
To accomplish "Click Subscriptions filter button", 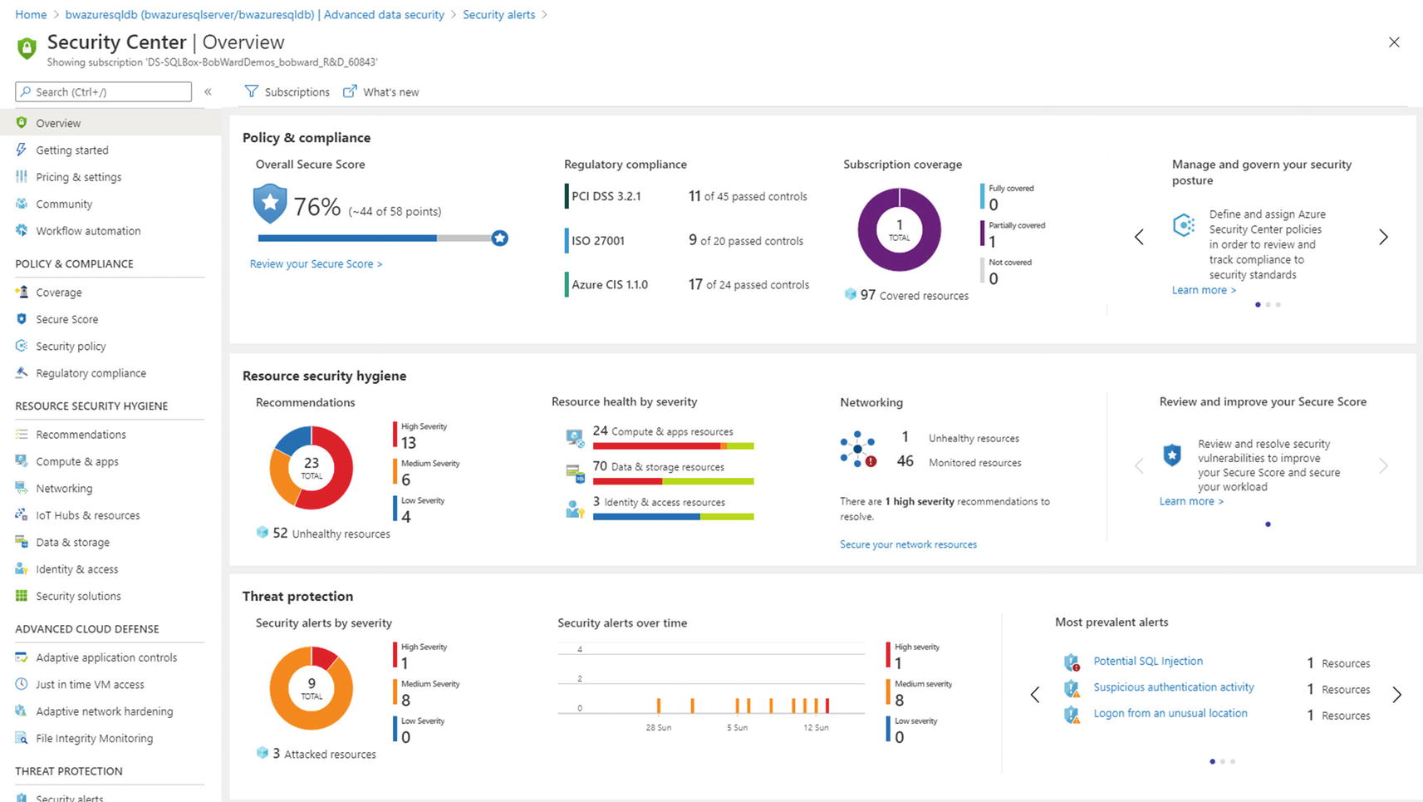I will point(287,91).
